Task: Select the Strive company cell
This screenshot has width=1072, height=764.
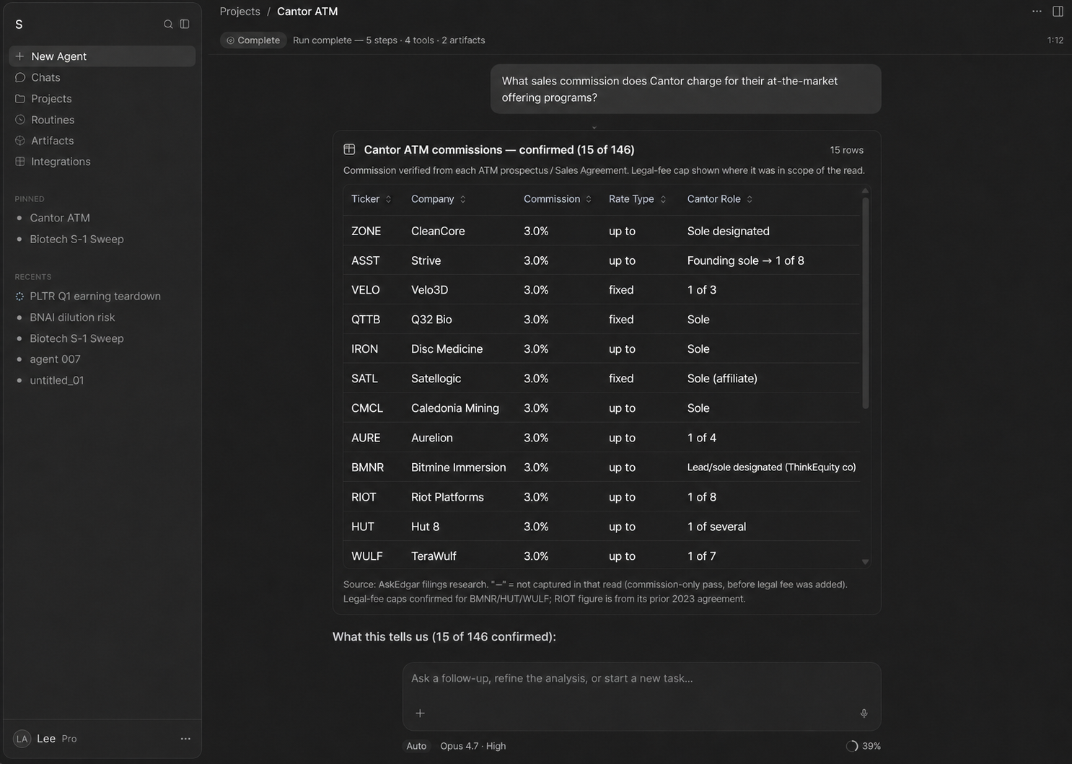Action: tap(426, 260)
